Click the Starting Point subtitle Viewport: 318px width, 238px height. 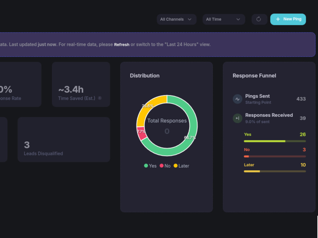click(x=258, y=102)
